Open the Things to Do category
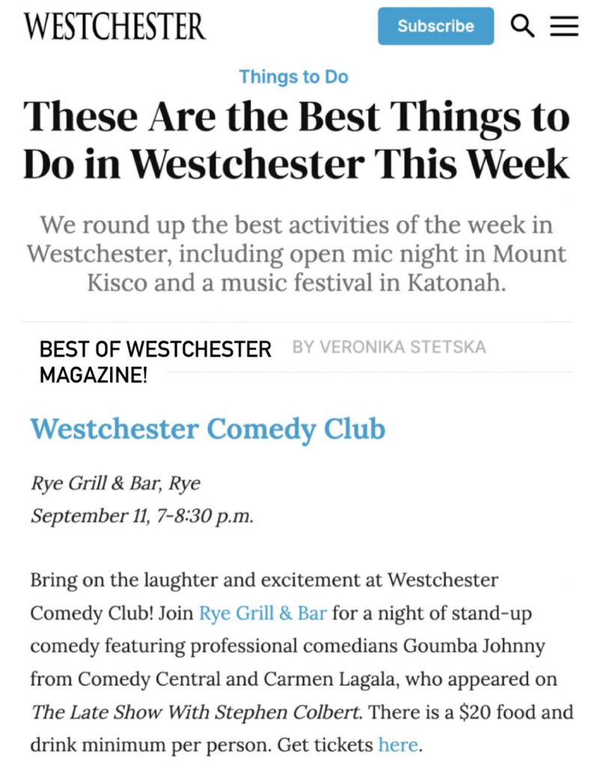Image resolution: width=597 pixels, height=768 pixels. coord(294,76)
